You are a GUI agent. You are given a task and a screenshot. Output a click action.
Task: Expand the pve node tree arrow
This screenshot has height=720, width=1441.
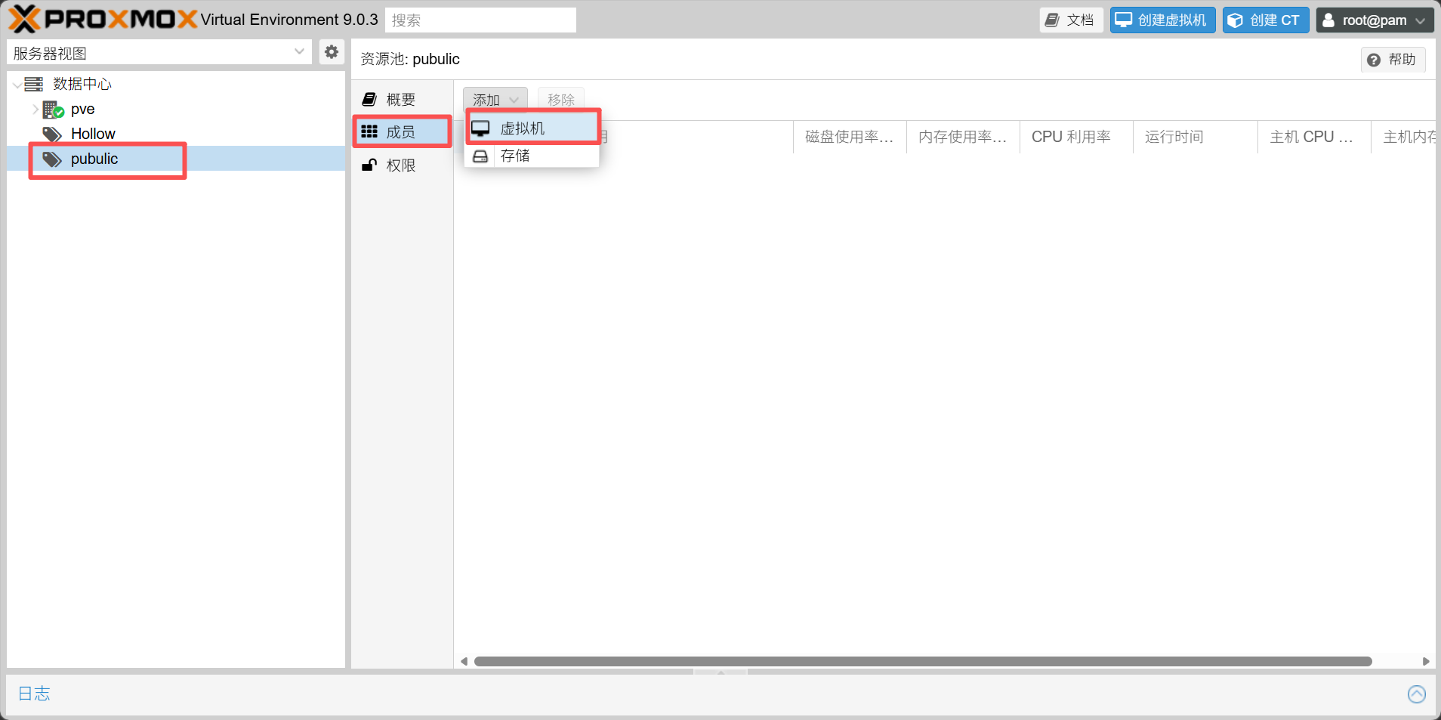point(35,110)
